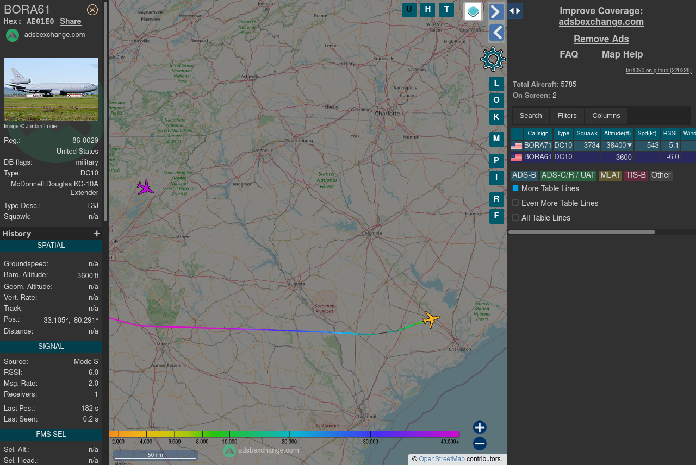Open the FAQ link
This screenshot has width=696, height=465.
569,54
